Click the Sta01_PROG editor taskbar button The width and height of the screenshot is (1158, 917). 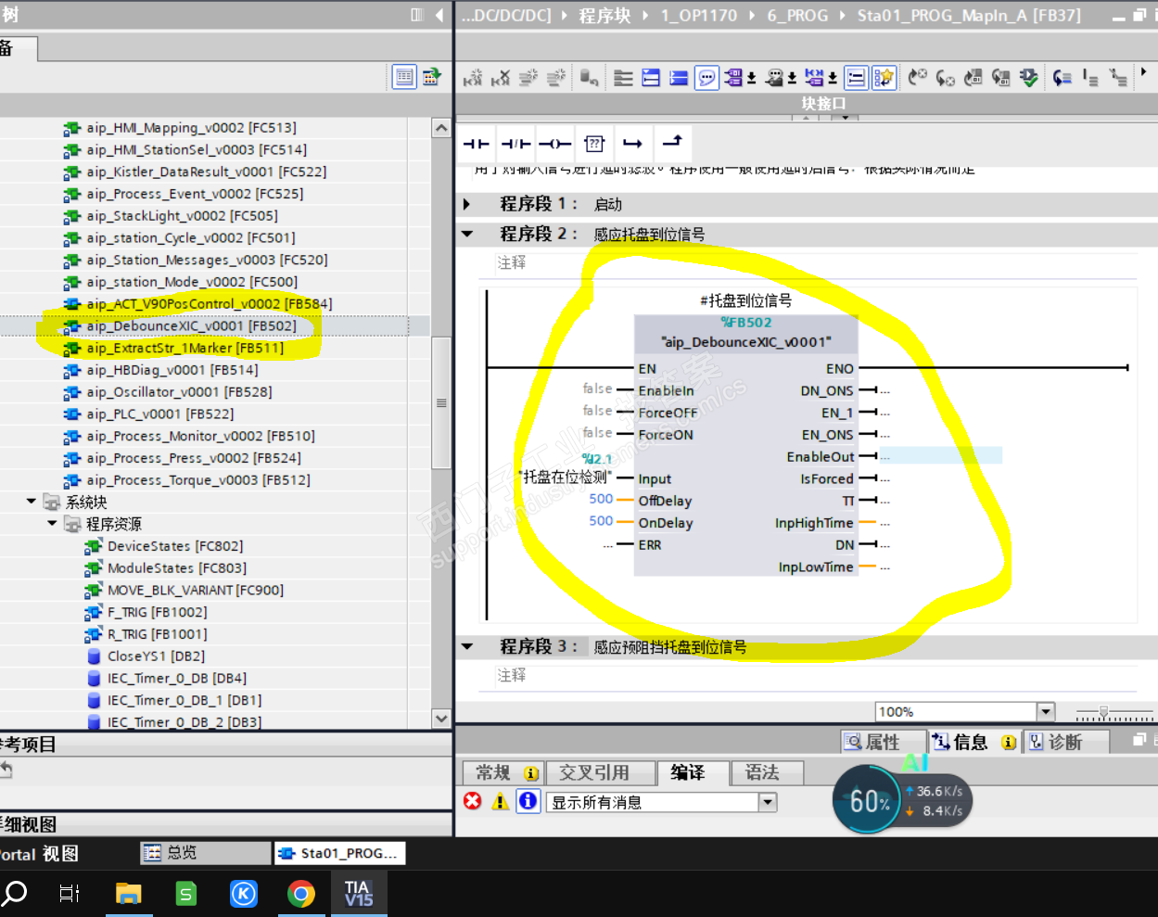pos(339,853)
